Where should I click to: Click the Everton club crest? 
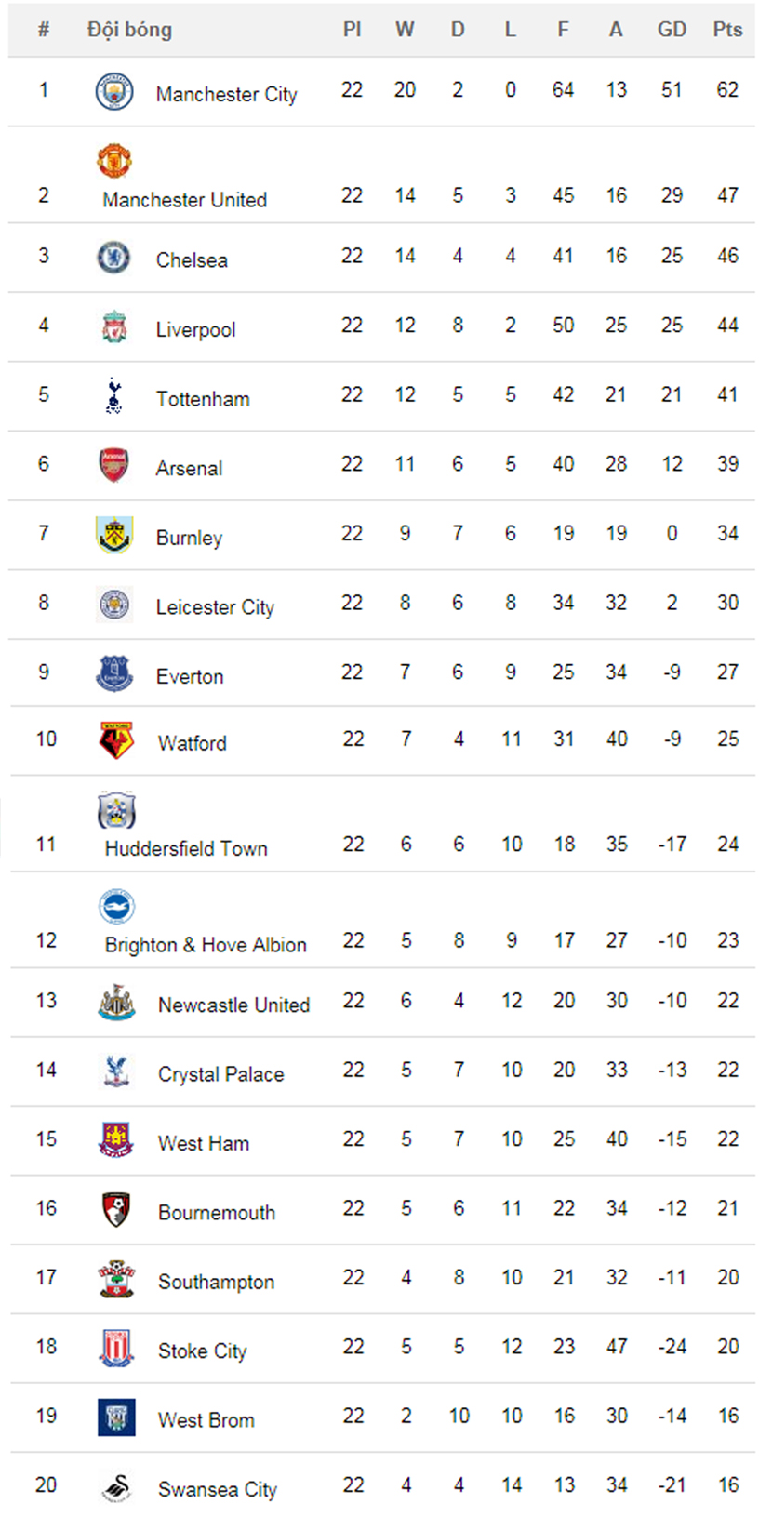115,673
